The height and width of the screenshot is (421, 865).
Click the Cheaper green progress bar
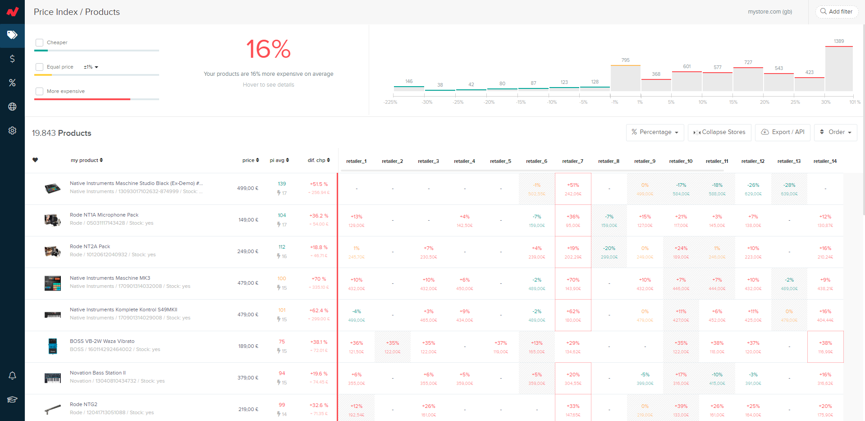41,51
